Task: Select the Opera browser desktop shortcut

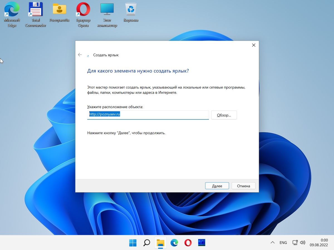Action: tap(83, 15)
